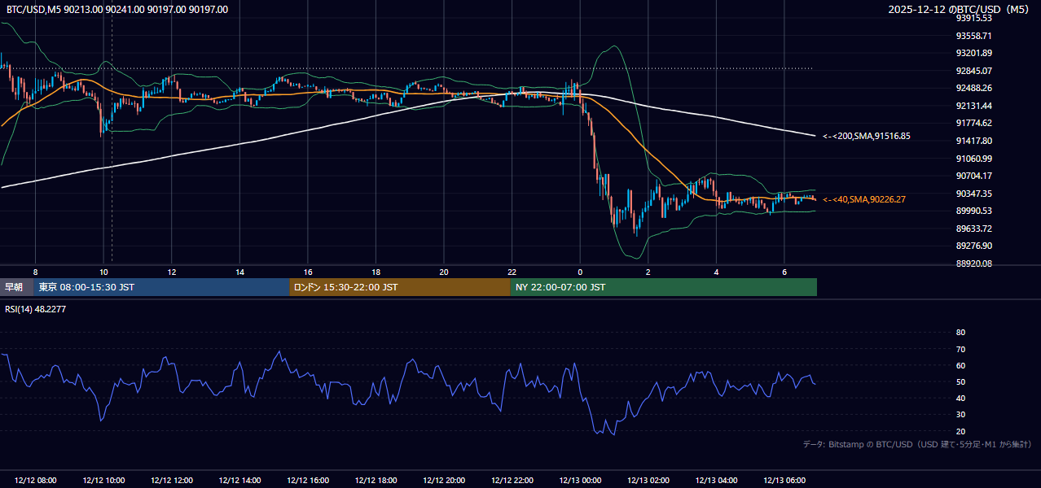Click the Bitstamp data source note
This screenshot has width=1041, height=488.
917,444
